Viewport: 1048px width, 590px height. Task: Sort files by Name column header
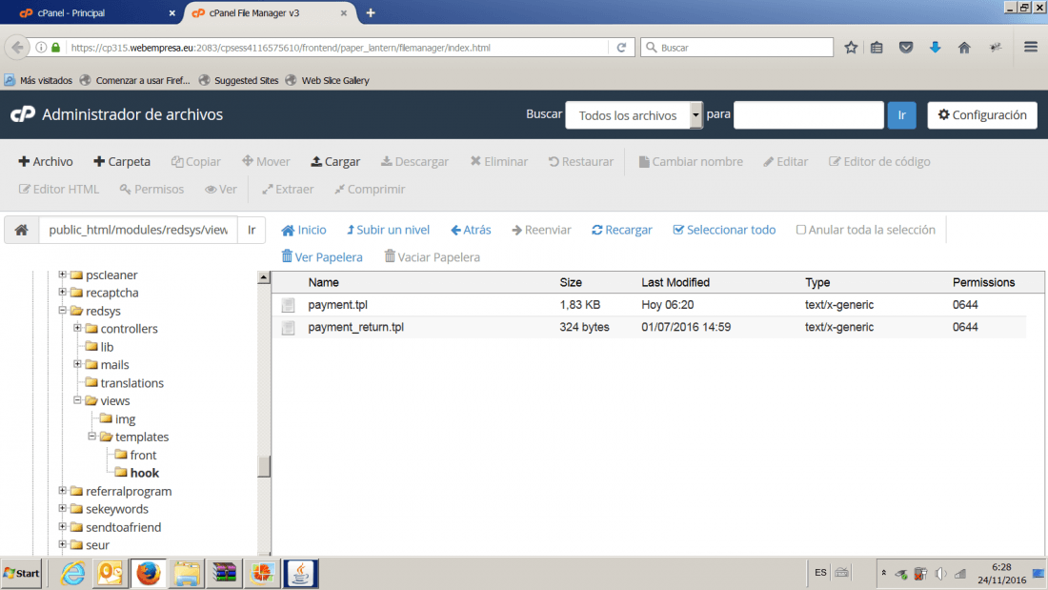(324, 282)
